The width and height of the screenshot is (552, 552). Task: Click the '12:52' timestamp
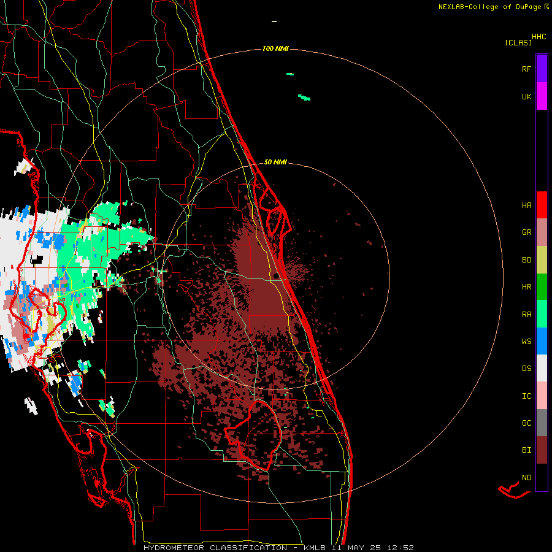tap(400, 548)
